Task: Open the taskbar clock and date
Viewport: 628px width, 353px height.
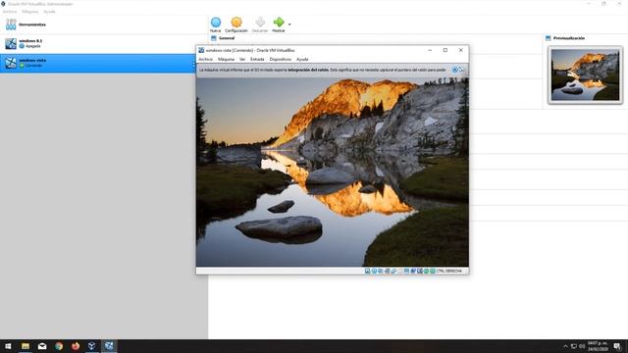Action: 598,346
